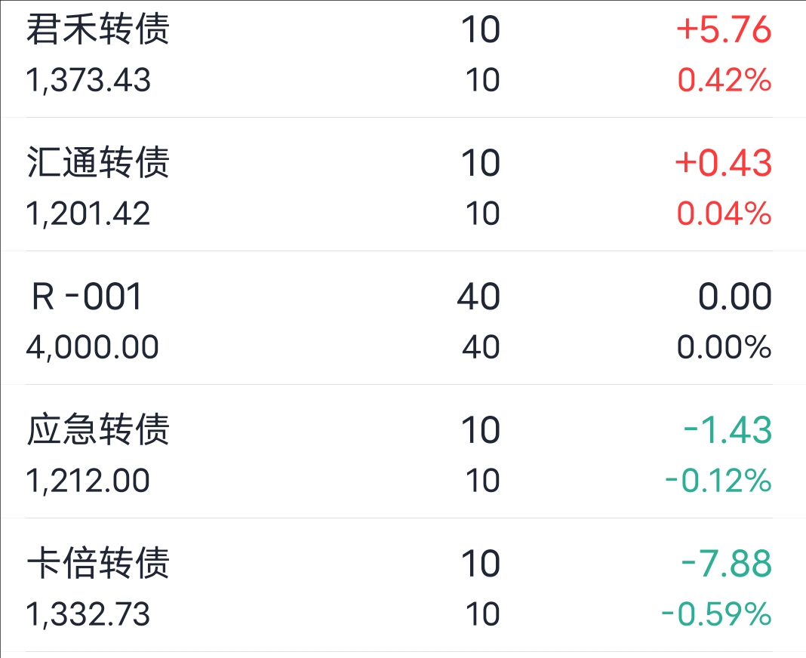The height and width of the screenshot is (658, 806).
Task: Tap the 0.00% R-001 percentage
Action: point(724,347)
